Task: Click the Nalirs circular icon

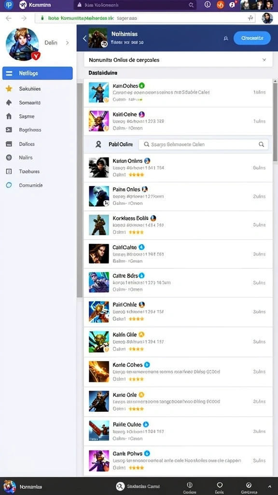Action: pos(9,157)
